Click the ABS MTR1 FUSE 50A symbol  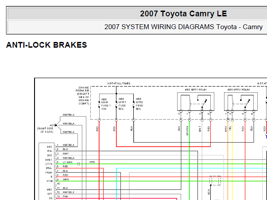coord(116,105)
